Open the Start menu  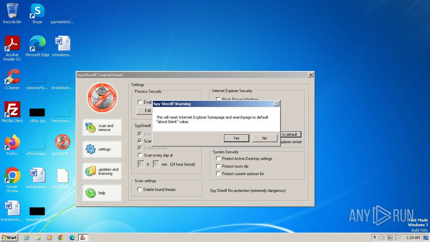click(9, 238)
